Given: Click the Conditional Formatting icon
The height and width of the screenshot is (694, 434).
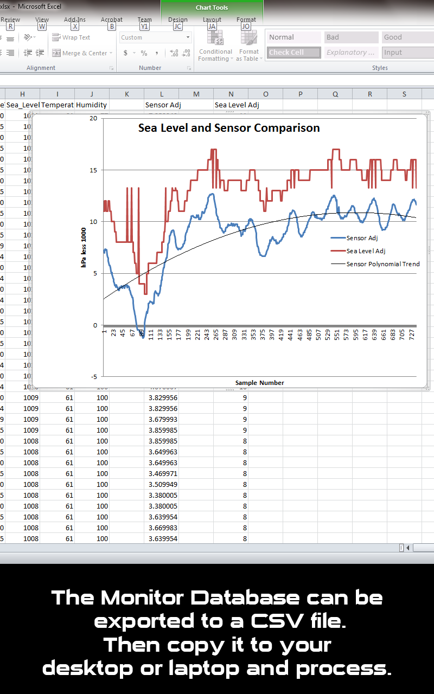Looking at the screenshot, I should tap(215, 47).
